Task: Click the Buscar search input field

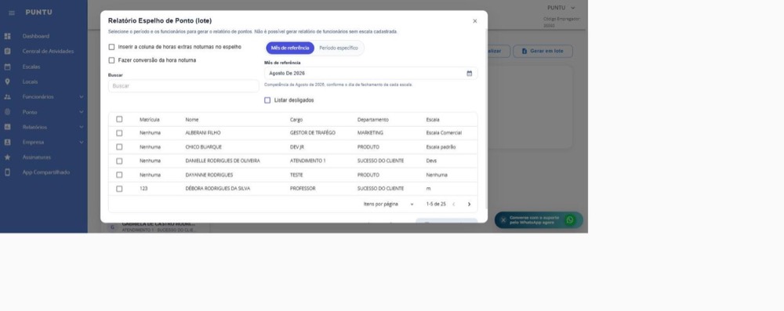Action: 183,86
